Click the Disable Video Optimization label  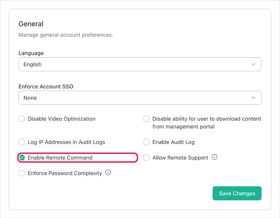pos(61,119)
